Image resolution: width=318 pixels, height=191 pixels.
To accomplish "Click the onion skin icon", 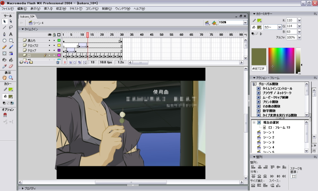I will pos(70,62).
